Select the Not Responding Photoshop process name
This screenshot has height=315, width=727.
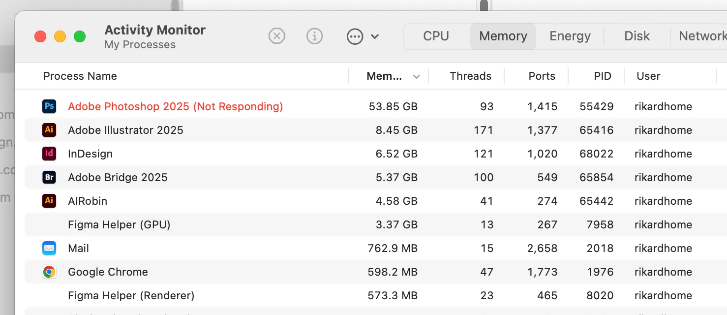point(175,106)
